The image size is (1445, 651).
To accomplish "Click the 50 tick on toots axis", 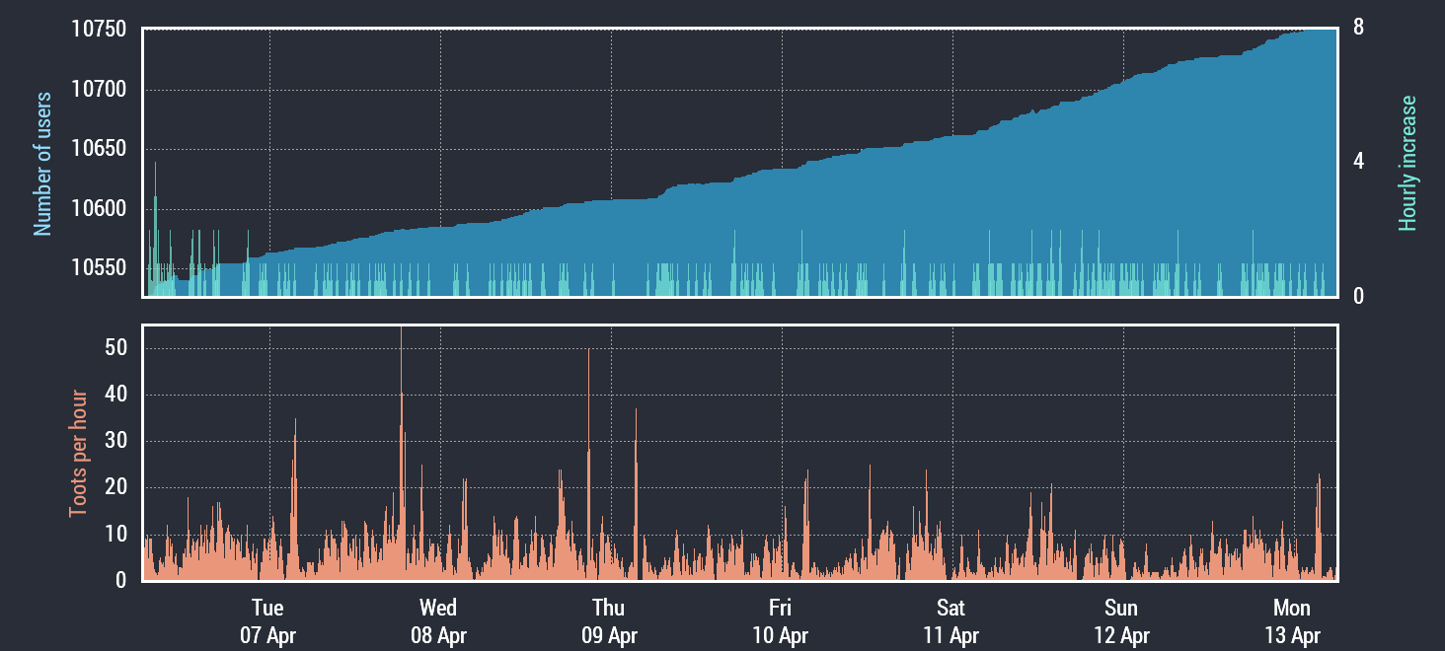I will pos(115,348).
